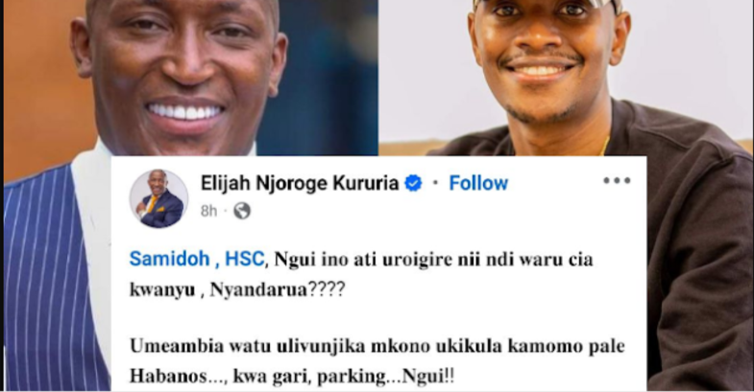Click the line beginning "Umeambia watu ulivunjika"

click(377, 346)
